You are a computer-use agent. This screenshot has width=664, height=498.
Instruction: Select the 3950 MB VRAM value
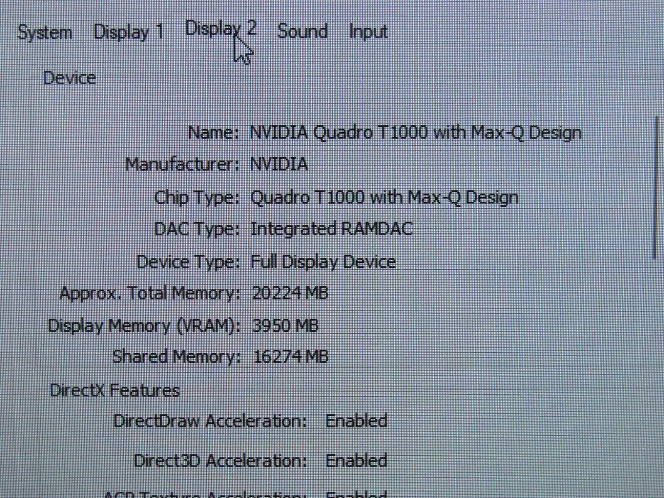(285, 325)
